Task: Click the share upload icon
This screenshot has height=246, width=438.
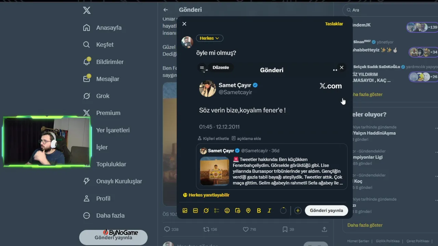Action: pyautogui.click(x=324, y=229)
